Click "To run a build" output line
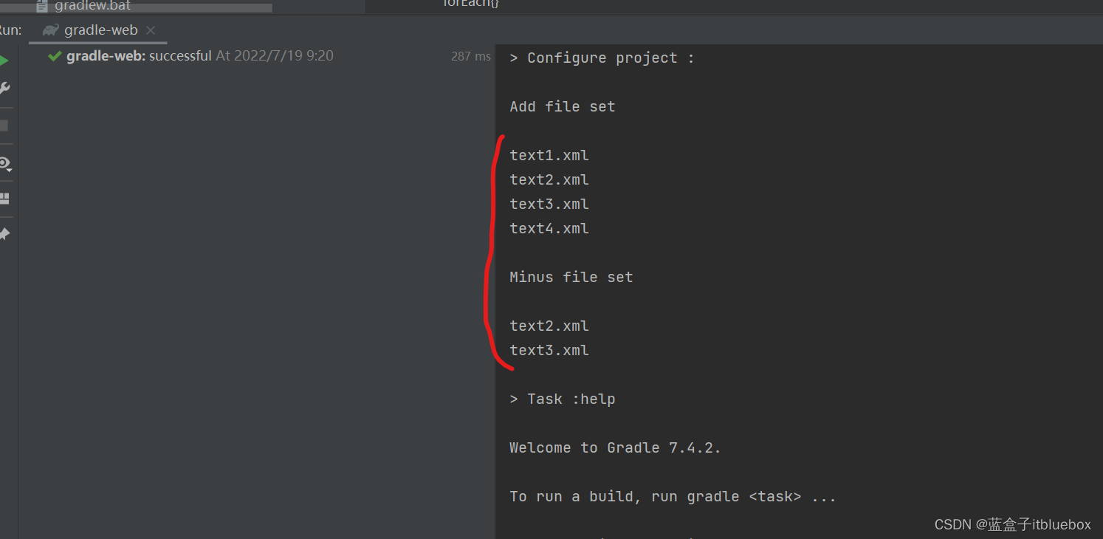This screenshot has width=1103, height=539. click(673, 496)
